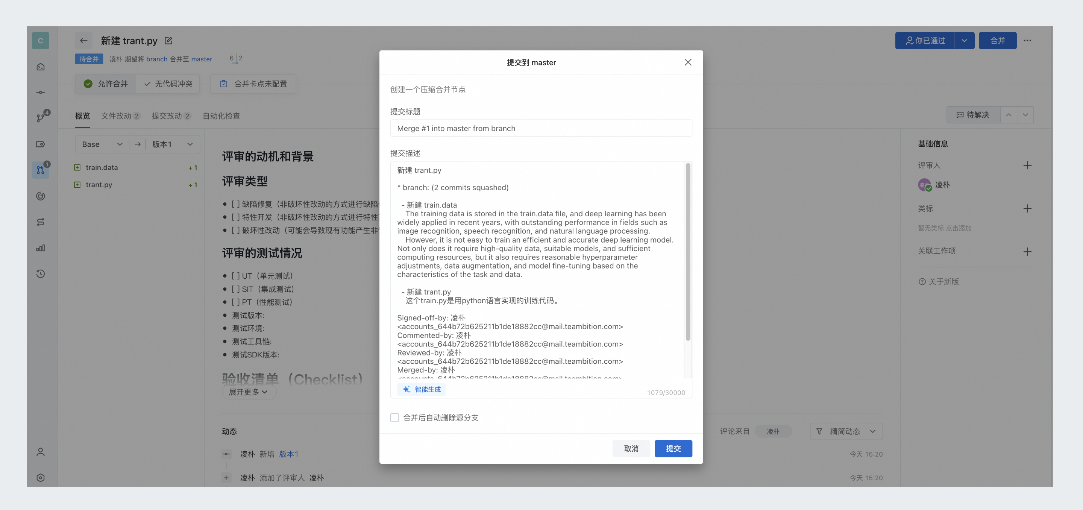Click reviewer 凌朴 avatar
Screen dimensions: 1083x510
924,185
